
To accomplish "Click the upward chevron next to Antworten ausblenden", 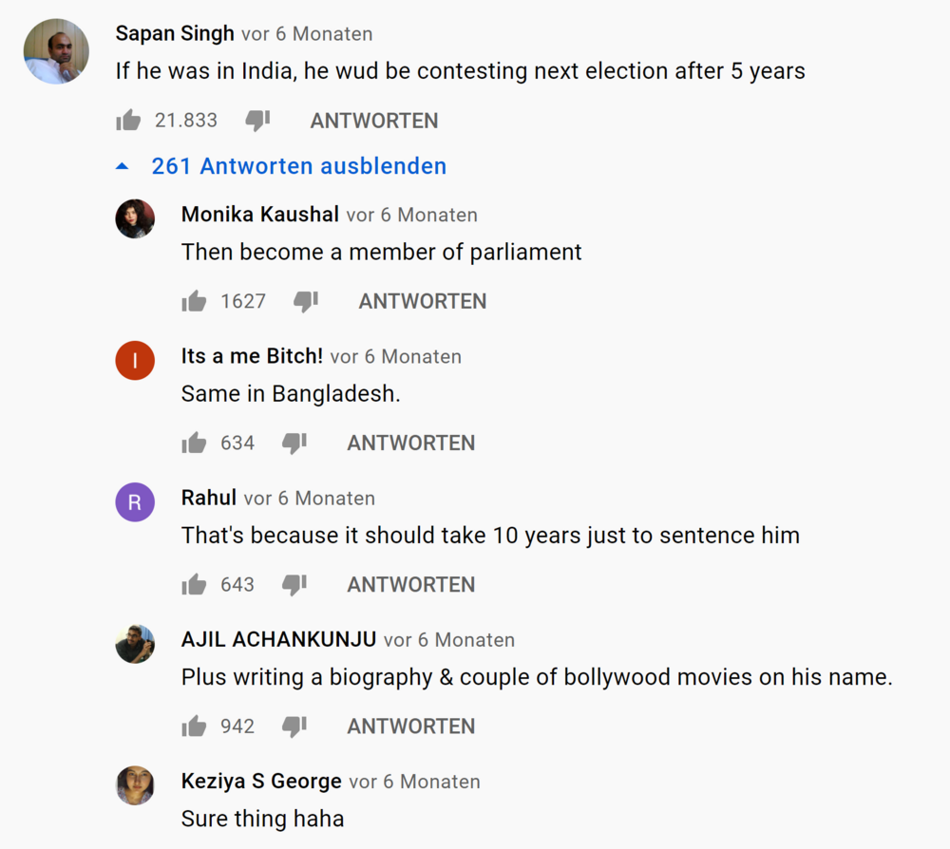I will 122,165.
